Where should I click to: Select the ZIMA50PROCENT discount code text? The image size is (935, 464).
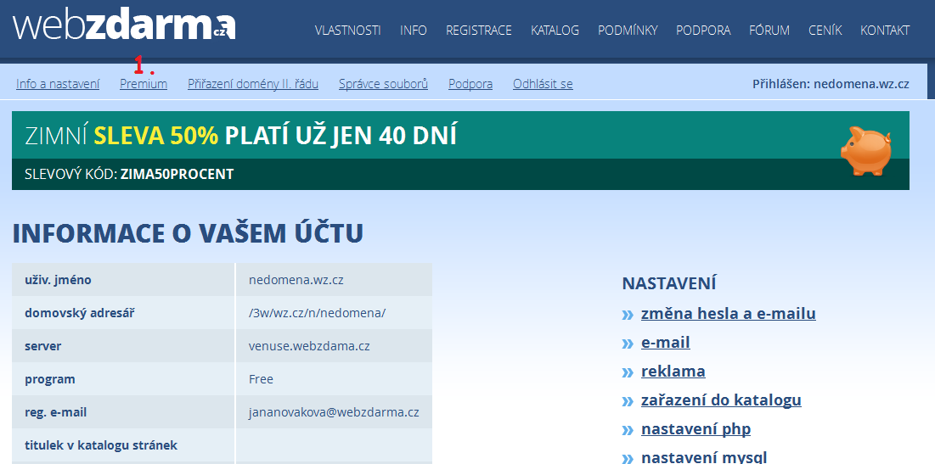(177, 175)
